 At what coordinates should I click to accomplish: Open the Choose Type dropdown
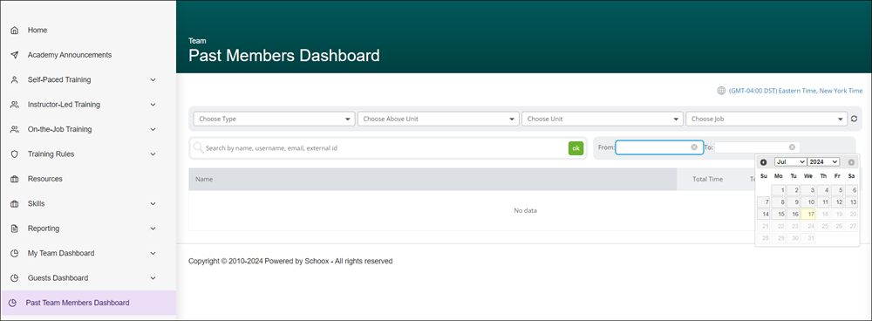pyautogui.click(x=274, y=119)
